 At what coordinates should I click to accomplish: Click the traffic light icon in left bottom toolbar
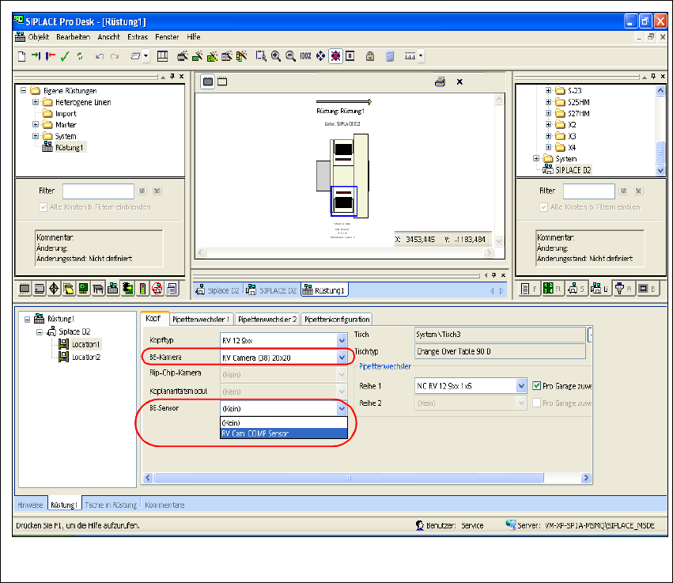[x=142, y=289]
